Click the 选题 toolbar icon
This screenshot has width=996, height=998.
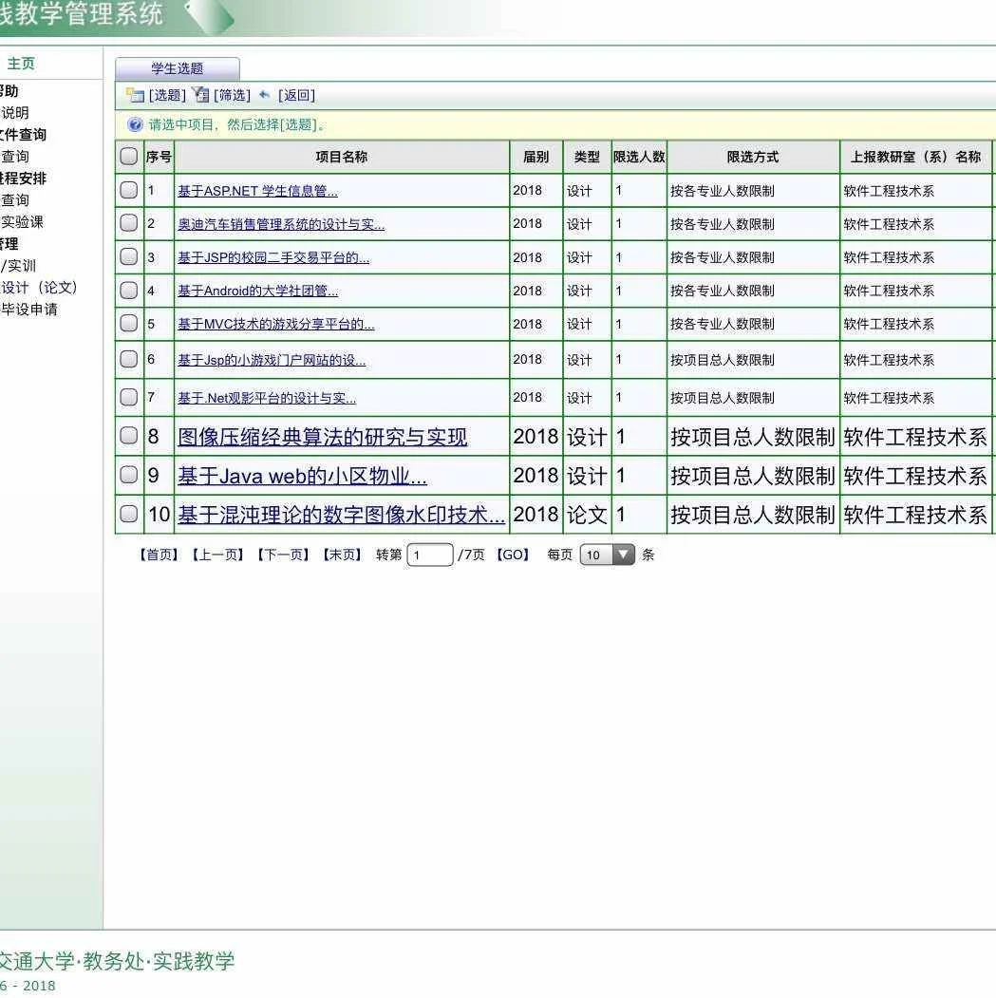point(135,96)
